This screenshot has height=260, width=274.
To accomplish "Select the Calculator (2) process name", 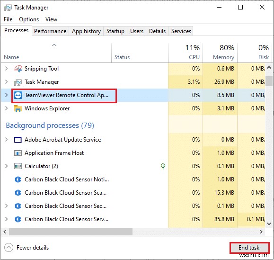I will tap(41, 166).
